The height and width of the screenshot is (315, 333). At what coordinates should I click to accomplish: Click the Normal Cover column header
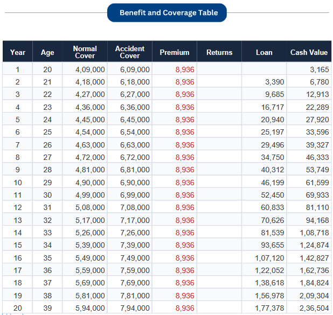pyautogui.click(x=85, y=52)
